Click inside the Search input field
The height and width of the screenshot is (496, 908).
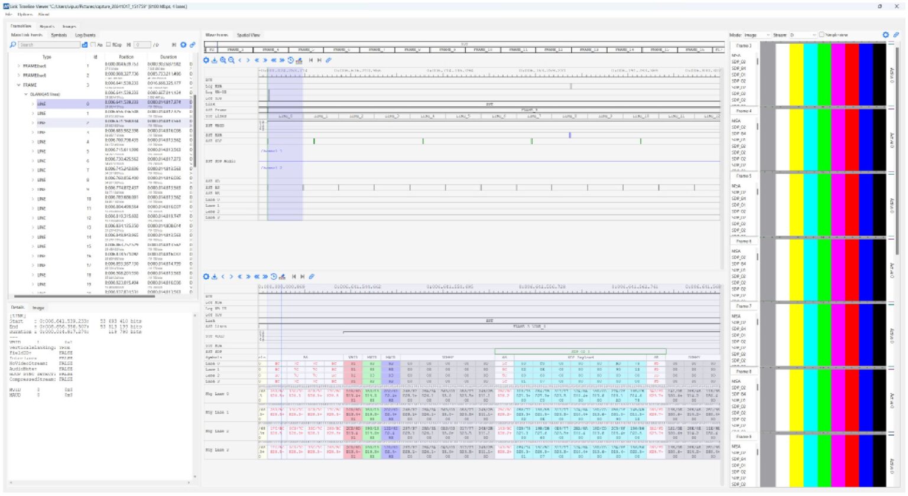pos(50,45)
